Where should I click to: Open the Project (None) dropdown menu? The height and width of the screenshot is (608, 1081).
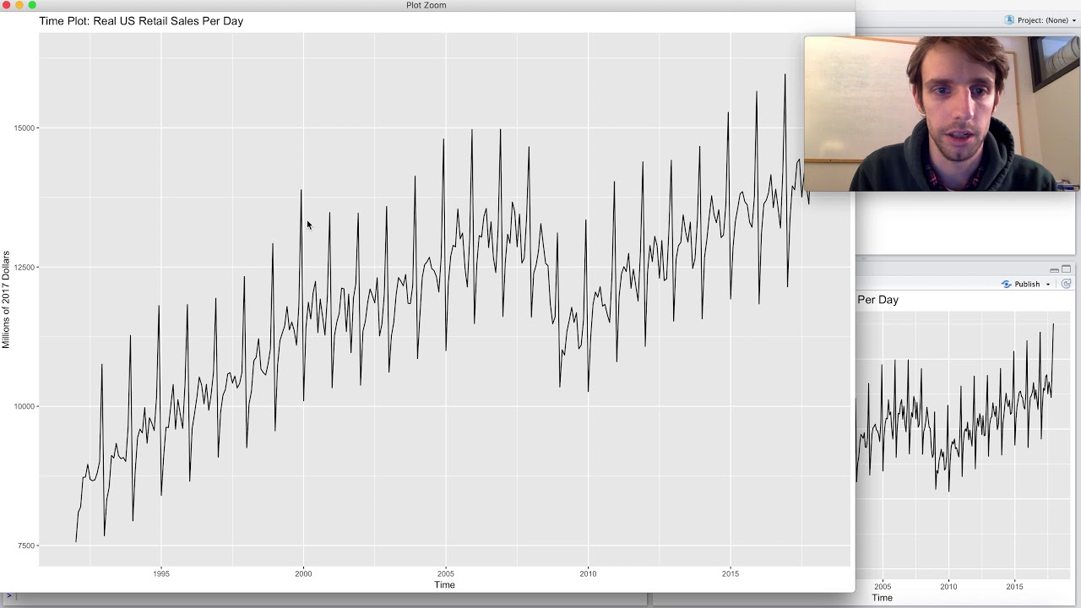(x=1046, y=20)
